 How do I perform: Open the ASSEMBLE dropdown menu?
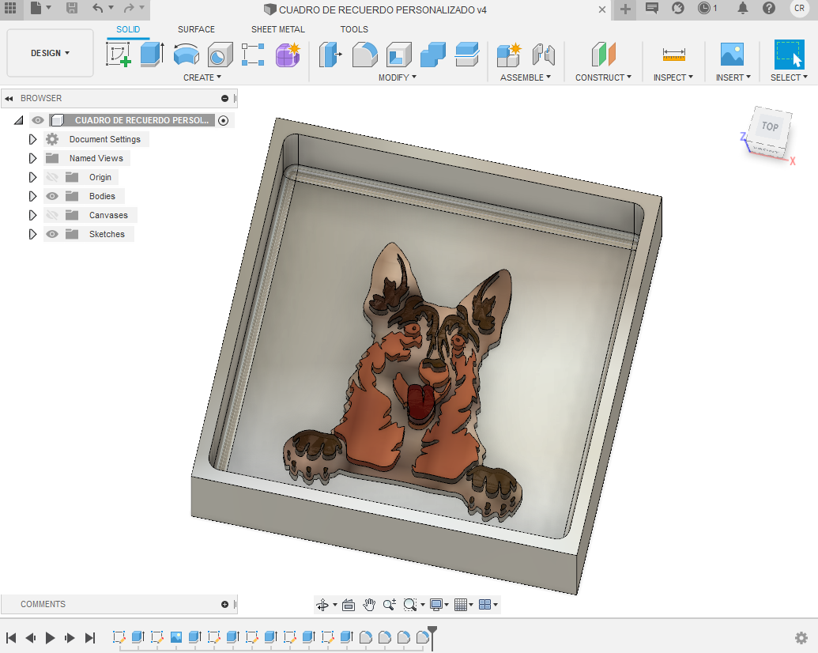tap(526, 77)
